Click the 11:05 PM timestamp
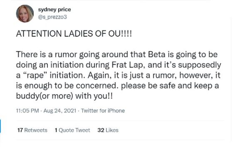This screenshot has width=233, height=153. click(27, 111)
